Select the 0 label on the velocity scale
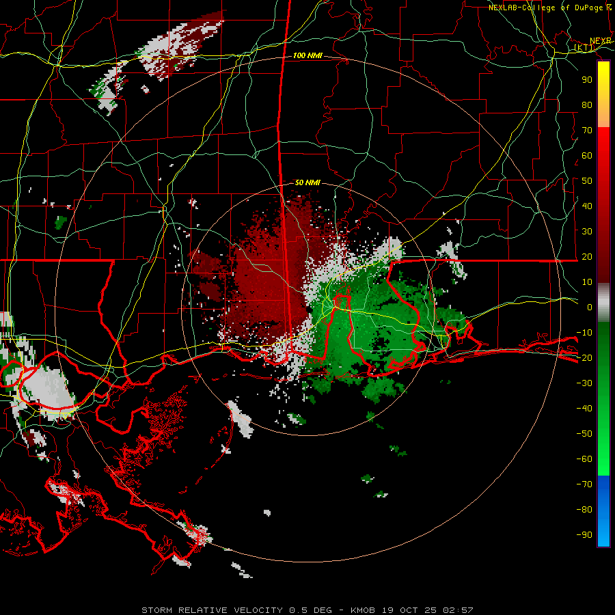 click(x=590, y=307)
